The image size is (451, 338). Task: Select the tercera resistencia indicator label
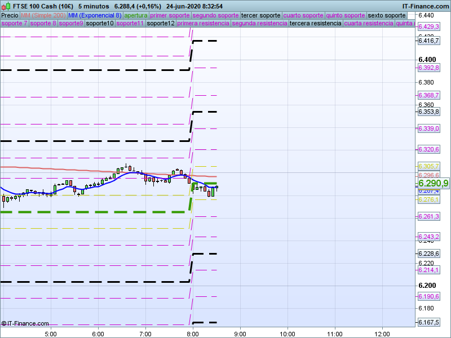pos(315,24)
